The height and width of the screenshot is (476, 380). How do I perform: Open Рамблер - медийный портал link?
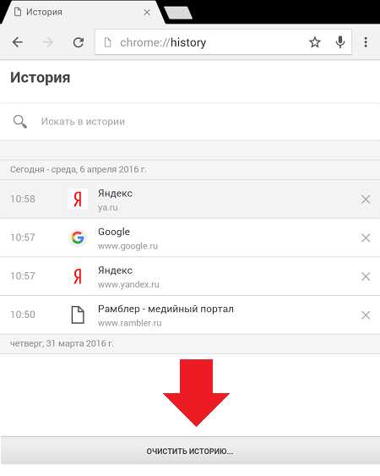[x=166, y=309]
